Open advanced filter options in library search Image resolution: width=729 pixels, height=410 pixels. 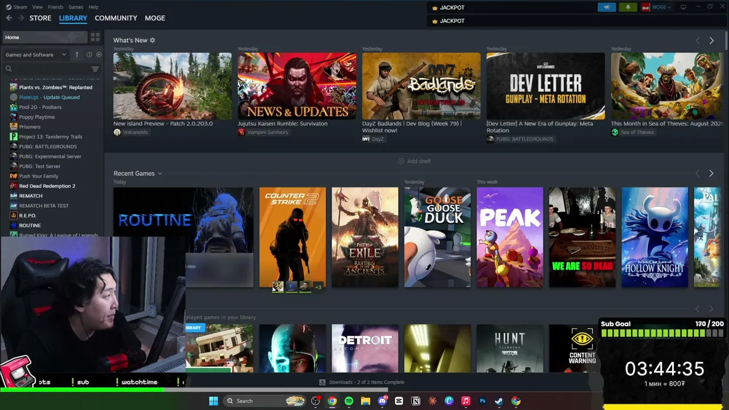95,69
